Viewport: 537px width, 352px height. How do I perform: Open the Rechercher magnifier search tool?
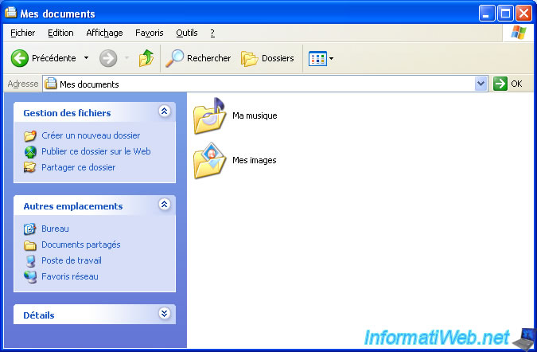pyautogui.click(x=198, y=58)
